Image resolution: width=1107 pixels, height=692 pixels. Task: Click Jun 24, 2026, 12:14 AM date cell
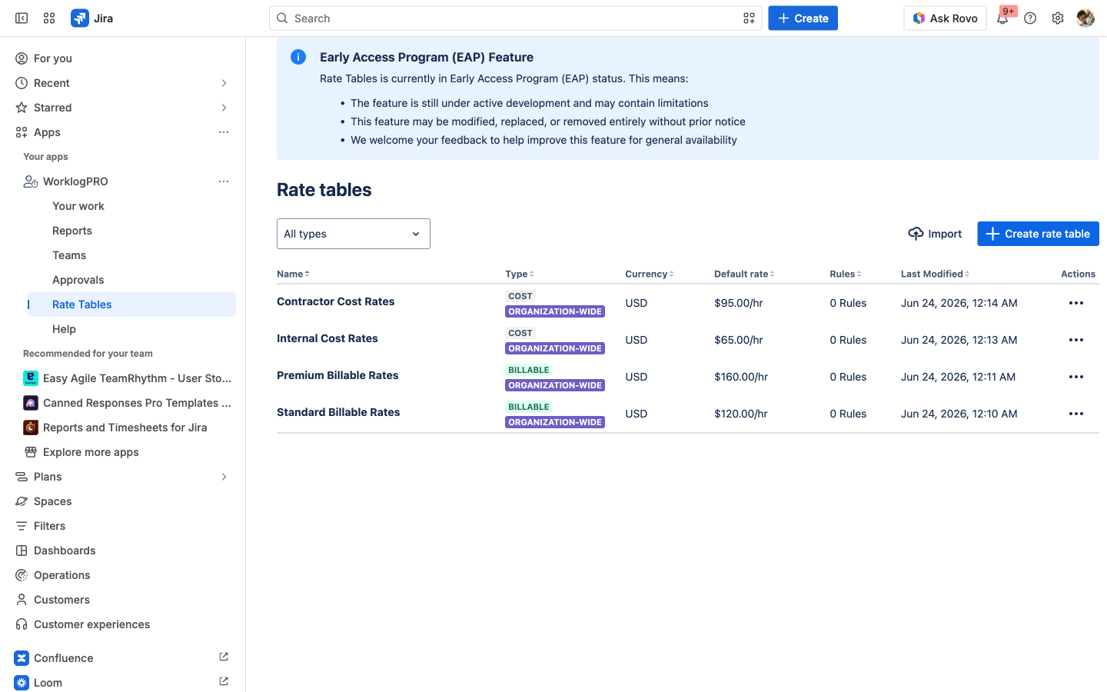(959, 303)
